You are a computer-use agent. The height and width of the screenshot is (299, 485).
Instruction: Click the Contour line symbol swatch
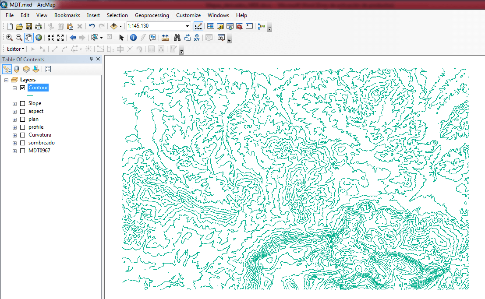(30, 95)
